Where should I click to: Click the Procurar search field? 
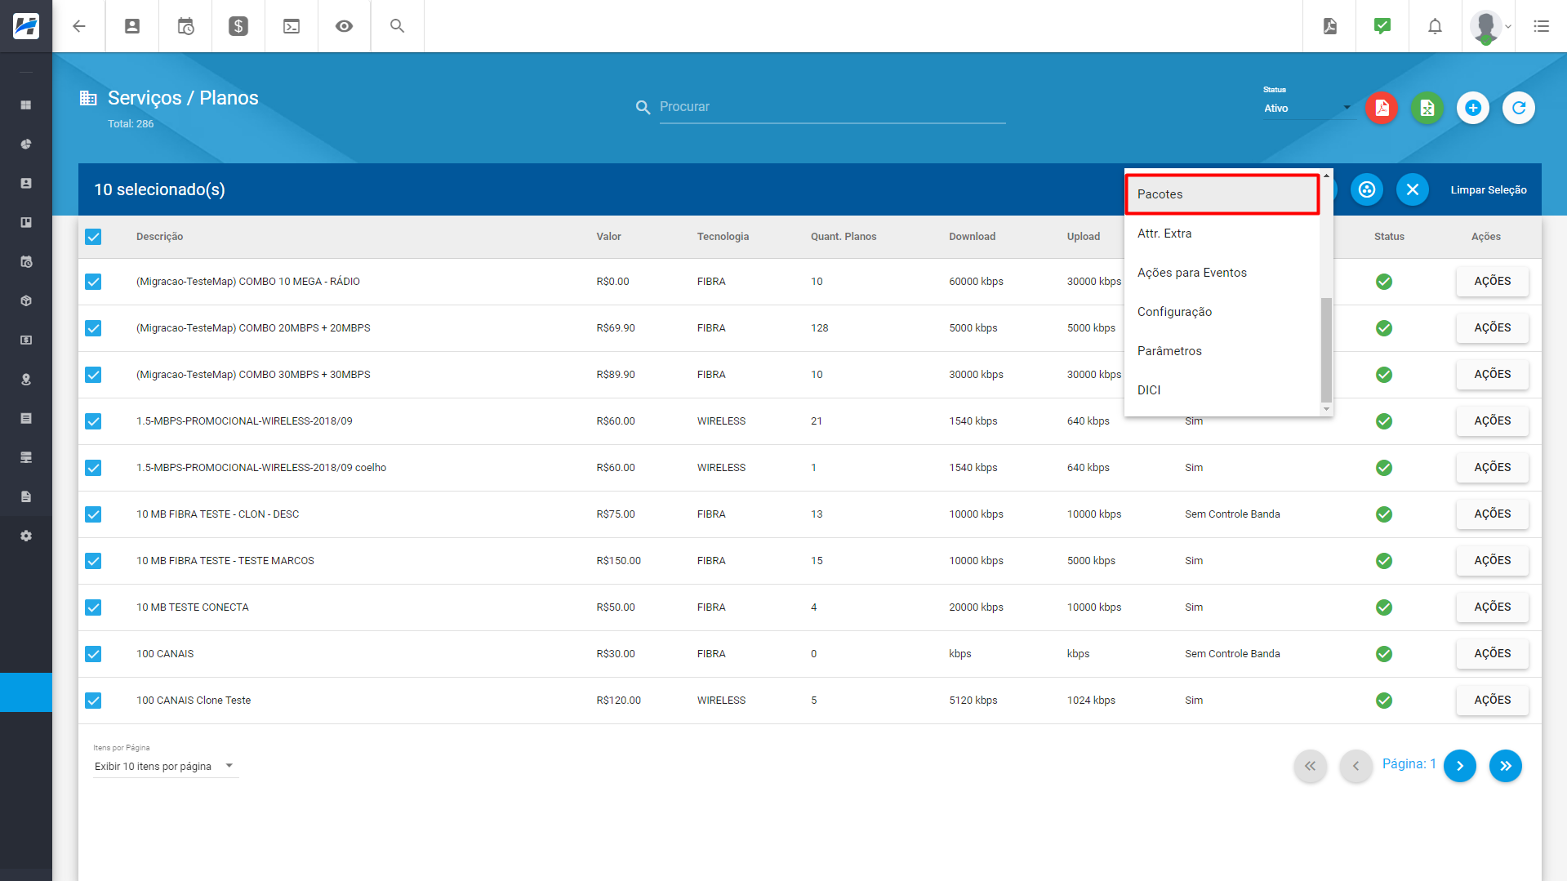click(x=832, y=107)
